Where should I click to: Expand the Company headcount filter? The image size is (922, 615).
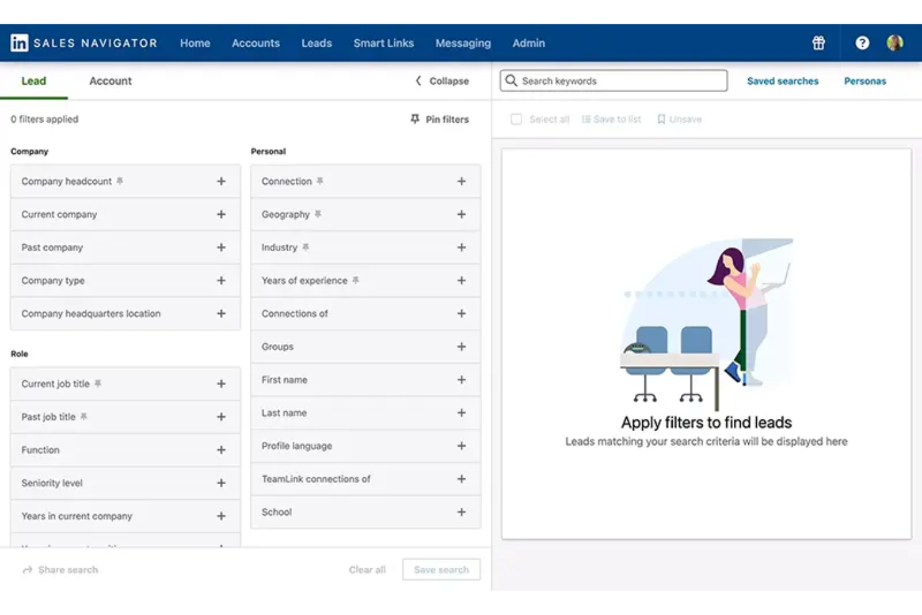(x=221, y=181)
